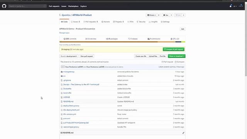Click the language breakdown color bar
Screen dimensions: 247x139
(x=122, y=42)
